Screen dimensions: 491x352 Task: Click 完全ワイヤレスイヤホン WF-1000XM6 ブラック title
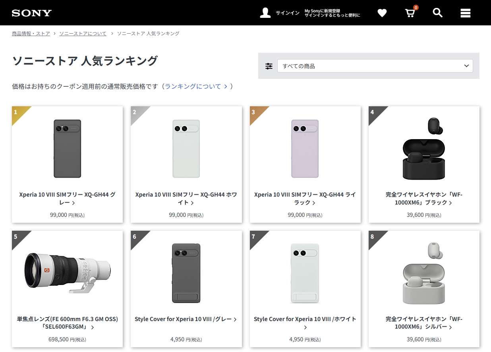pyautogui.click(x=424, y=199)
